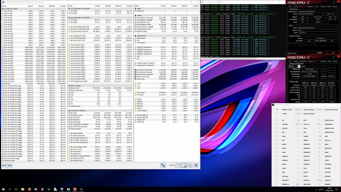The height and width of the screenshot is (192, 341).
Task: Open CPU tab in lower CPU-Z window
Action: (x=290, y=61)
